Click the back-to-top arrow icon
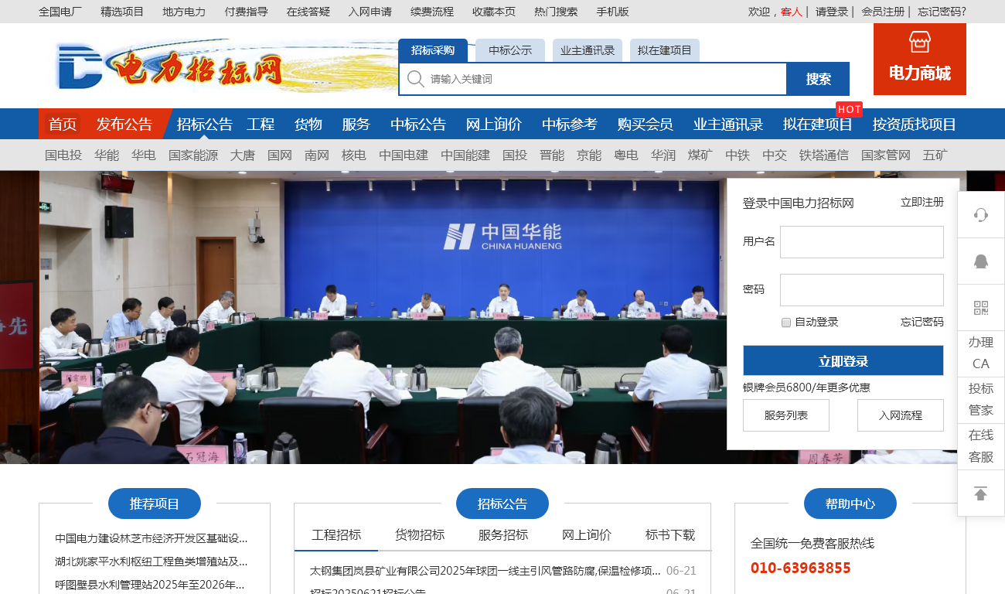 click(x=981, y=493)
